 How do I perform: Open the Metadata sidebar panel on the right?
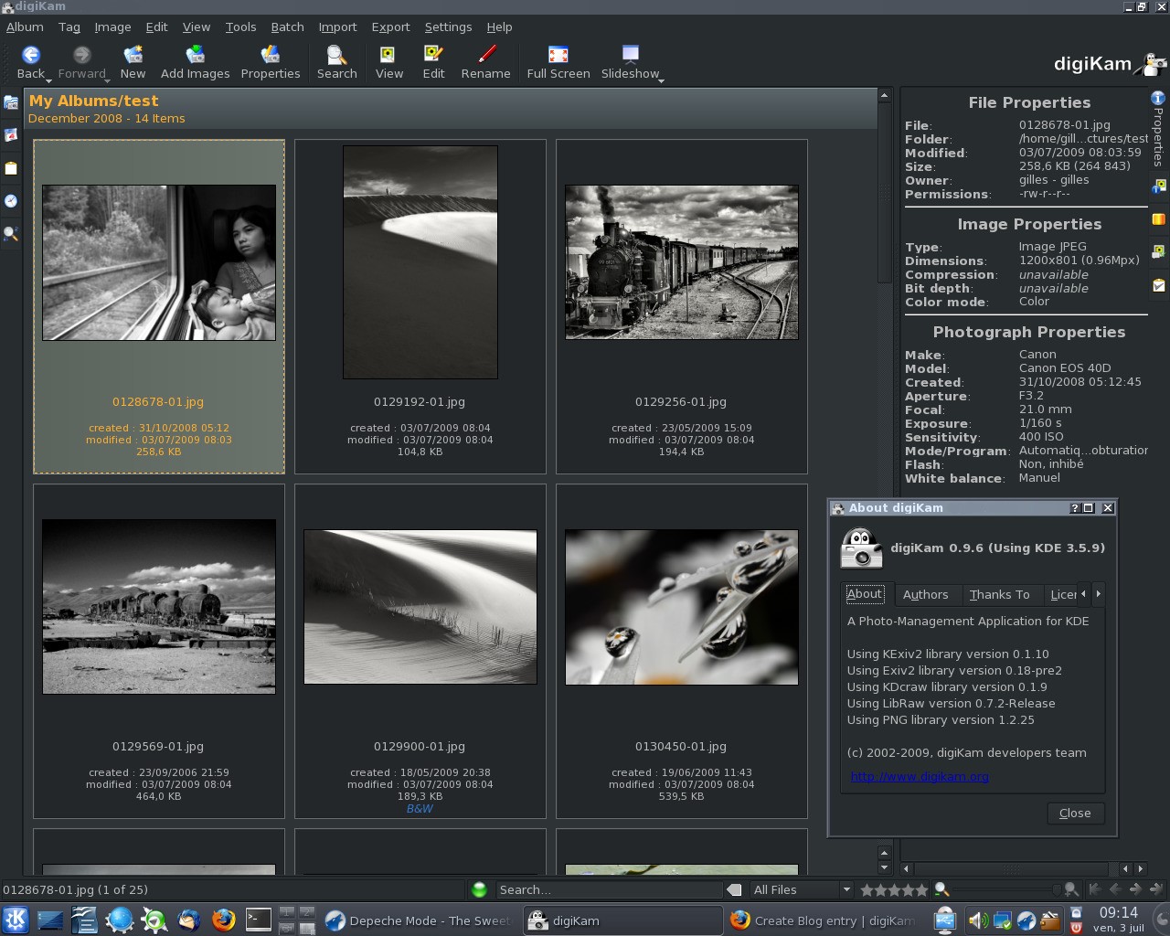click(x=1158, y=187)
